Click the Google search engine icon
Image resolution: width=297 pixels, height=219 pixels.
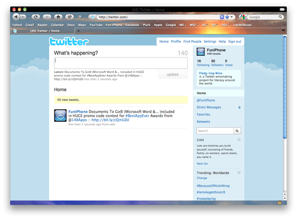[x=242, y=17]
